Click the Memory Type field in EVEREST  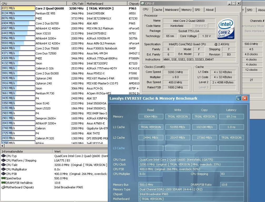click(x=191, y=189)
